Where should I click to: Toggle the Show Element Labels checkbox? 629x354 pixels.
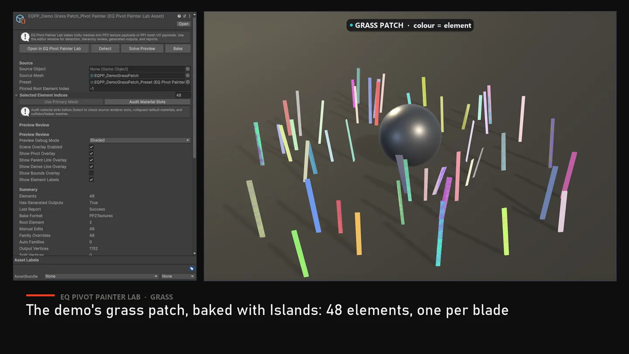[91, 180]
